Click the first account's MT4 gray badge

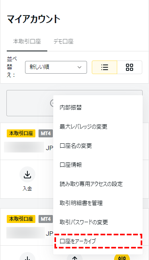click(46, 133)
